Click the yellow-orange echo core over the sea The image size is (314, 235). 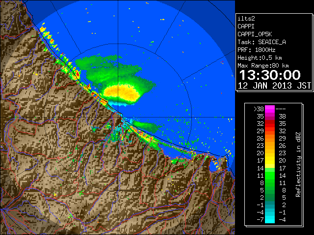[x=122, y=93]
